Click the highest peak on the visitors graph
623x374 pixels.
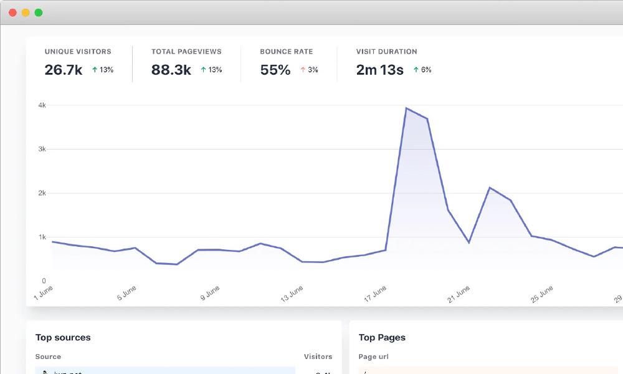[406, 108]
